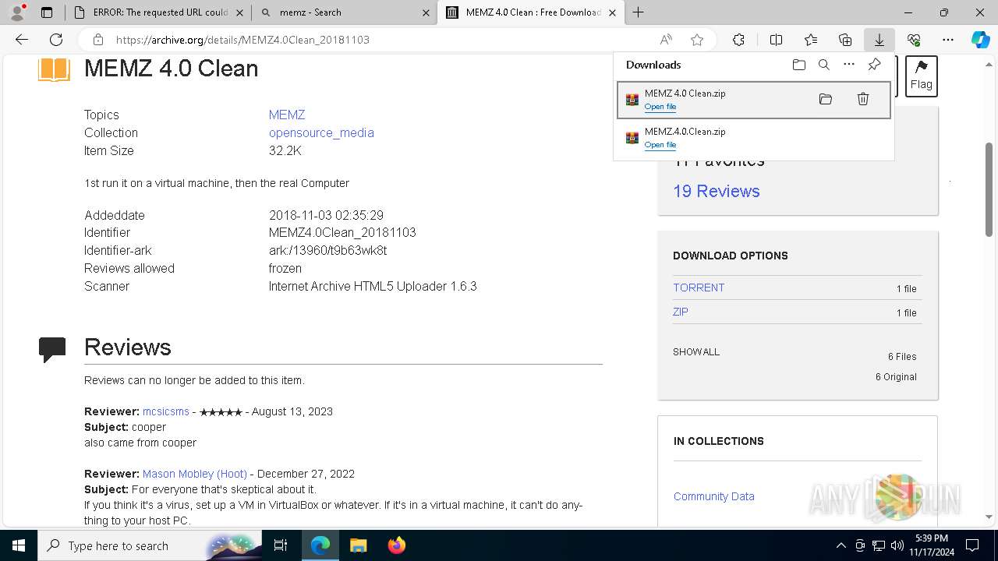The height and width of the screenshot is (561, 998).
Task: Open downloads folder from Downloads header
Action: click(798, 65)
